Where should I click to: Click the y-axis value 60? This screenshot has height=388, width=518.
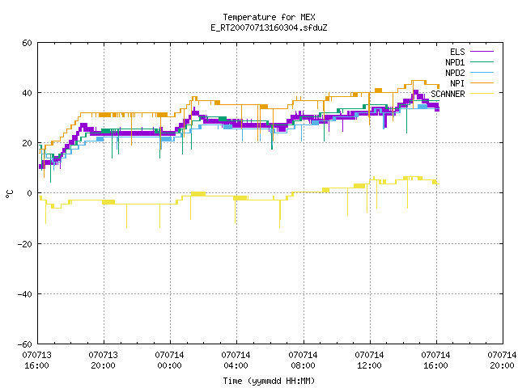(27, 43)
